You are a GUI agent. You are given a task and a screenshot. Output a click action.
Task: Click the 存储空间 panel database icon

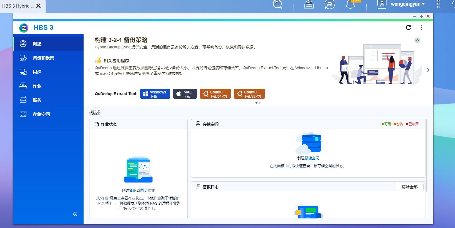(x=198, y=124)
